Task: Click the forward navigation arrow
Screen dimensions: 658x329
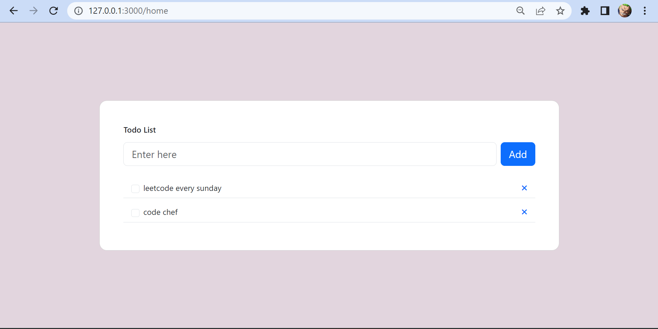Action: click(x=34, y=11)
